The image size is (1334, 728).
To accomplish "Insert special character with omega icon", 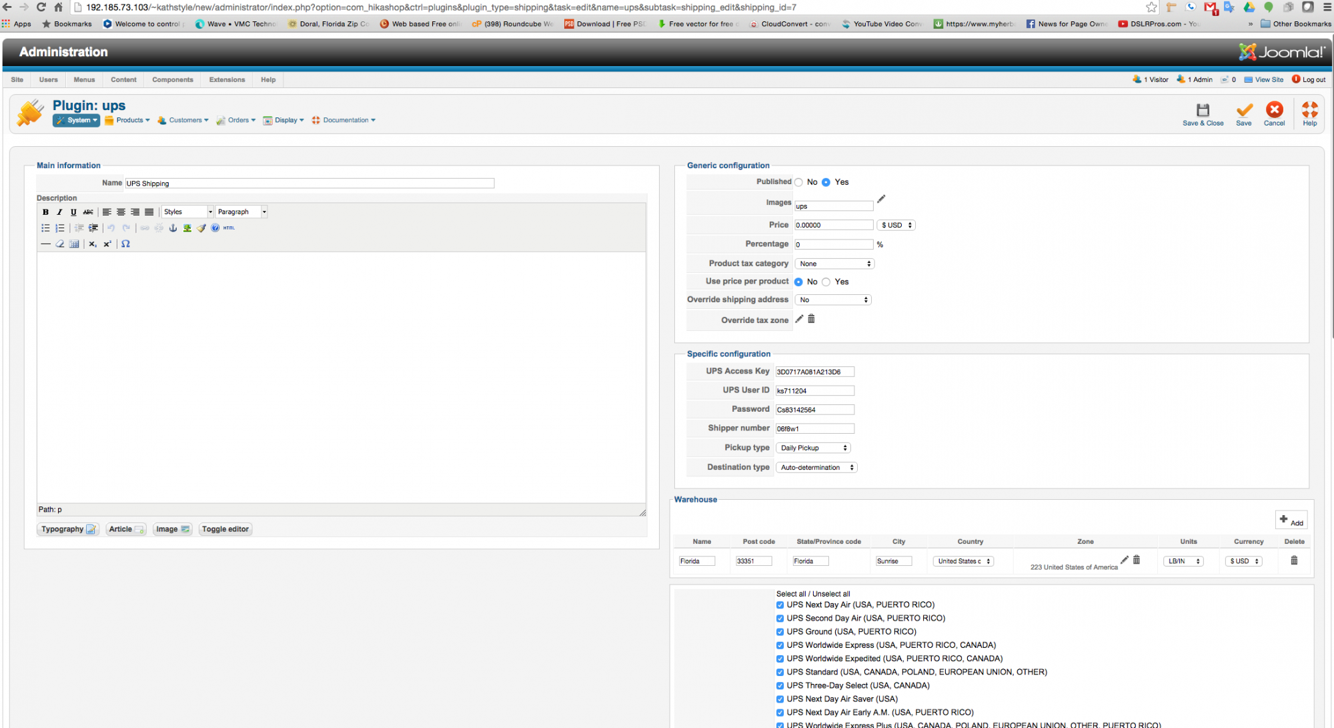I will 125,244.
